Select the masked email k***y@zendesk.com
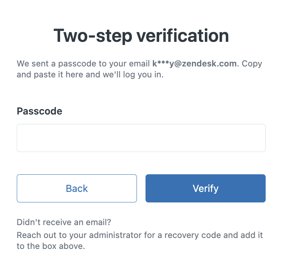The height and width of the screenshot is (272, 284). 194,63
